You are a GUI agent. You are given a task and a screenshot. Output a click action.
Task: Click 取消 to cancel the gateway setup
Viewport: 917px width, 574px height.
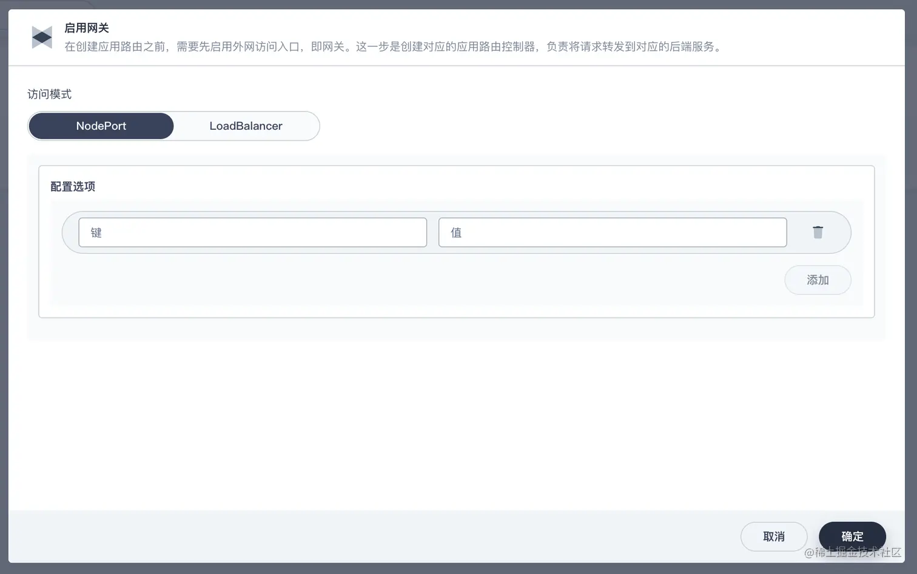click(x=773, y=536)
